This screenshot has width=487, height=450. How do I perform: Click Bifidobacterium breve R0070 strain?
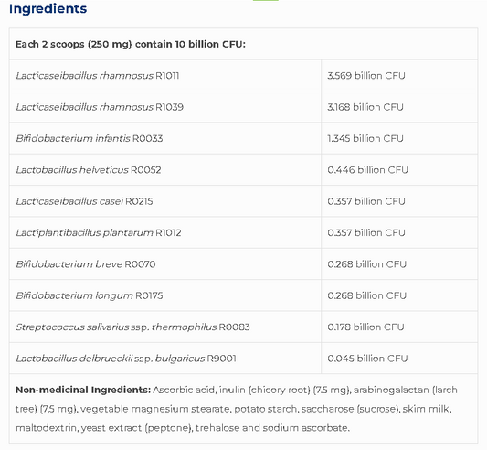click(86, 264)
